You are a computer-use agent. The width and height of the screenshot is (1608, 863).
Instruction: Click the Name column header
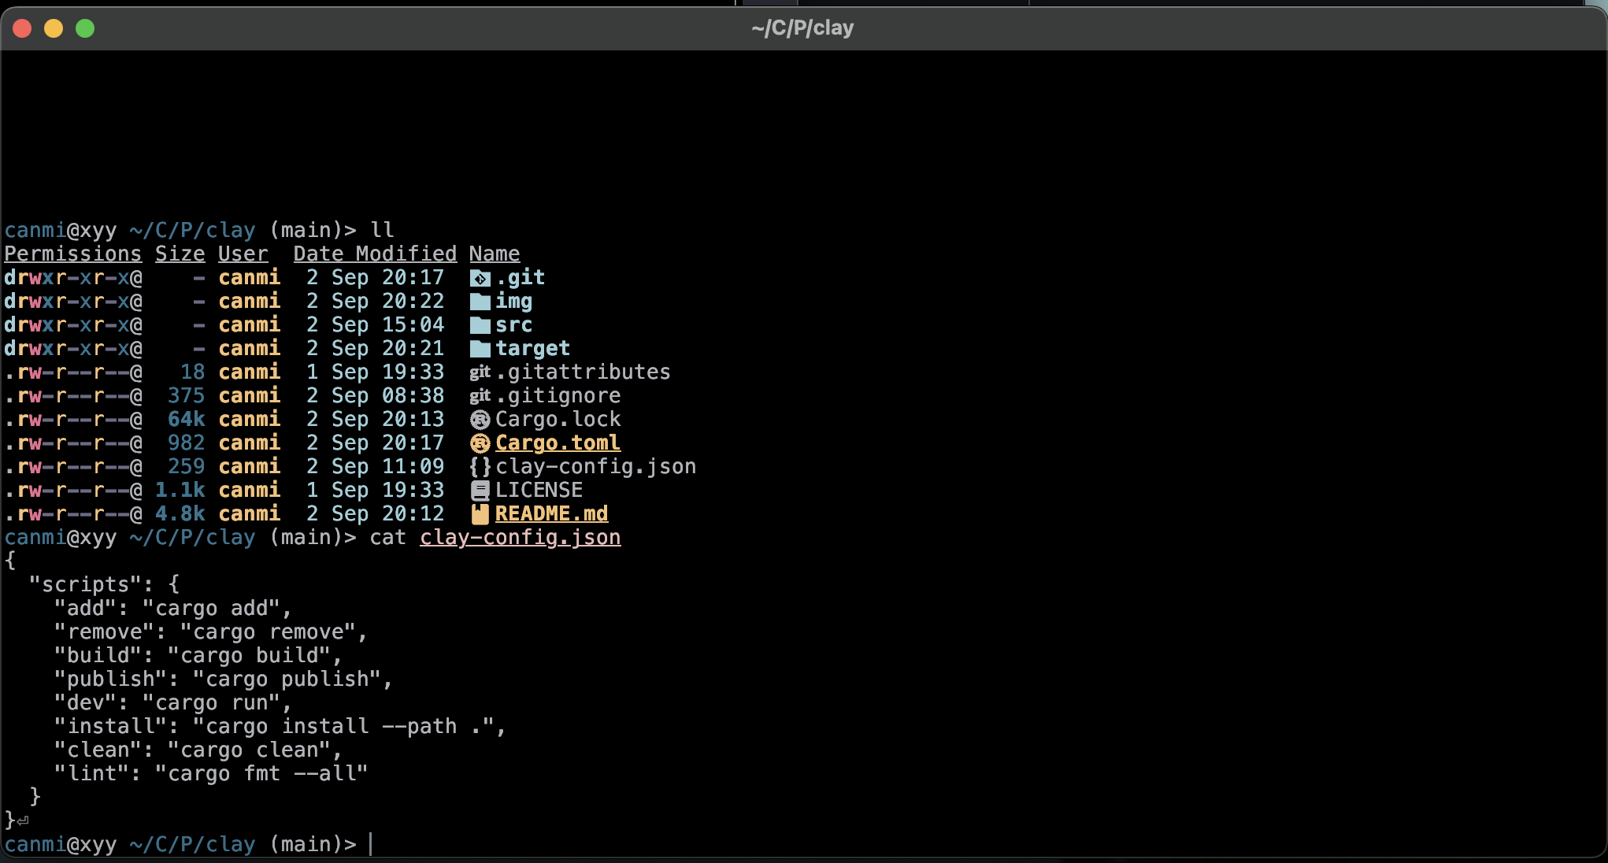(495, 254)
